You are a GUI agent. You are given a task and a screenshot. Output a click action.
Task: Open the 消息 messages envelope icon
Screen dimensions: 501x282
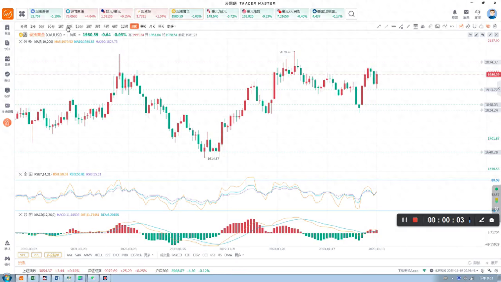coord(466,14)
